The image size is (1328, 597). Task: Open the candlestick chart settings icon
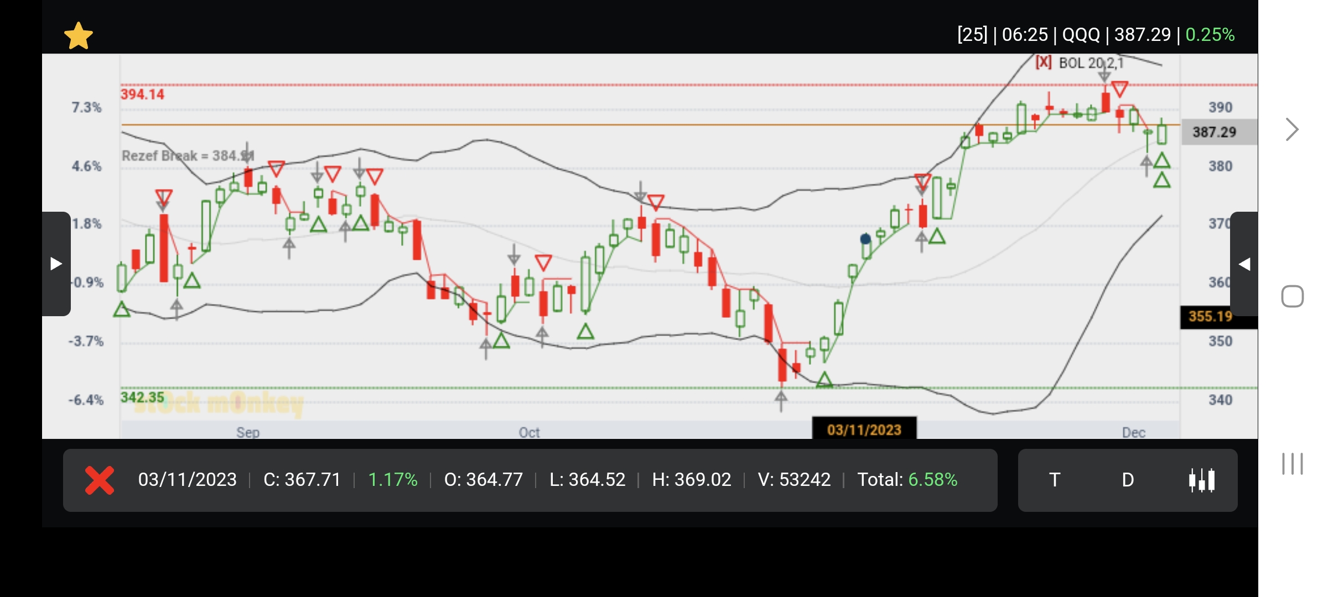coord(1201,480)
